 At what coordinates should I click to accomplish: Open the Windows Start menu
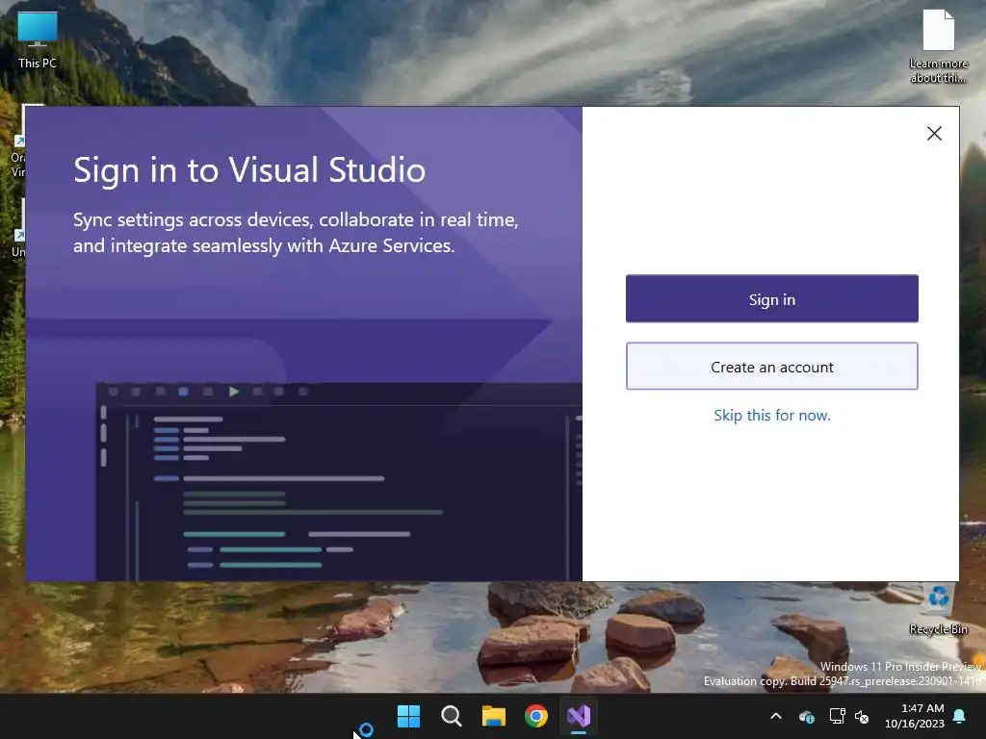pos(408,716)
